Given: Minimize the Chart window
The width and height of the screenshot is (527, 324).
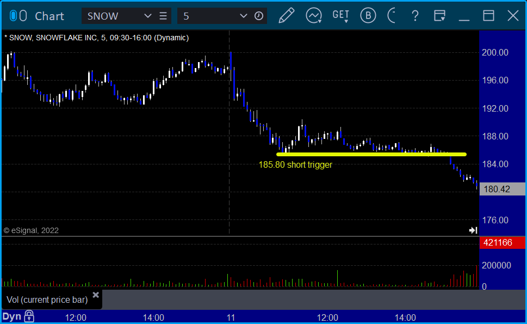Looking at the screenshot, I should (464, 20).
